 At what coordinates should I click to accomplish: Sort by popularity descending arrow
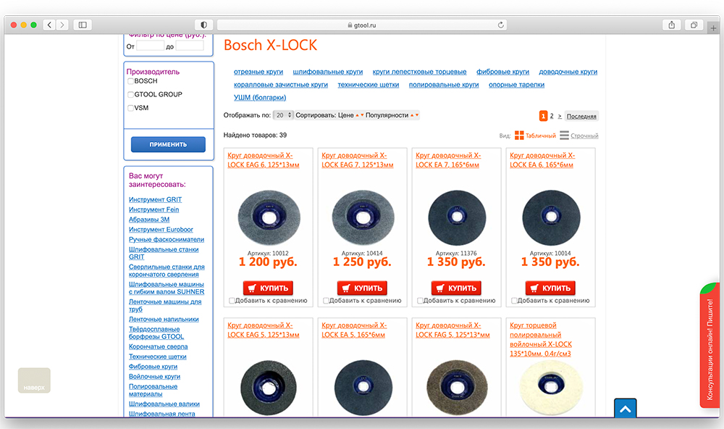tap(417, 115)
